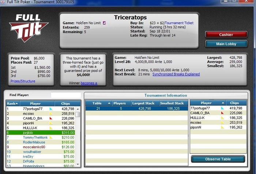Sort the rank list by Chips column
Viewport: 256px width, 174px height.
point(67,104)
